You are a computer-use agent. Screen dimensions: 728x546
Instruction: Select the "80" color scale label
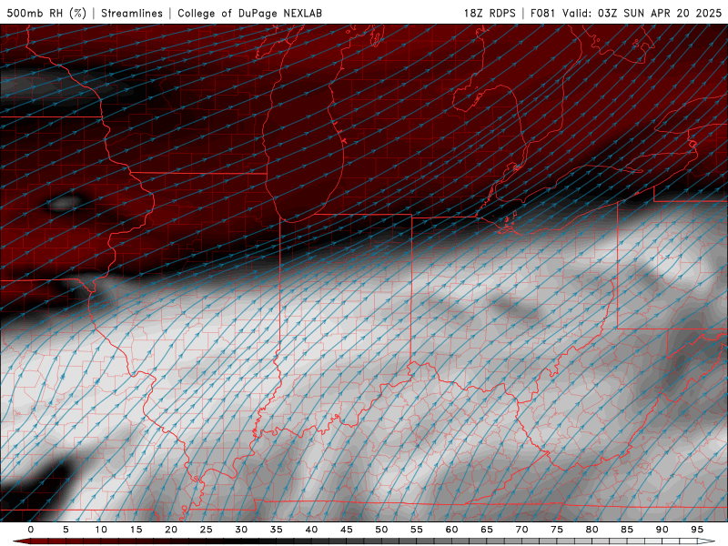[592, 530]
